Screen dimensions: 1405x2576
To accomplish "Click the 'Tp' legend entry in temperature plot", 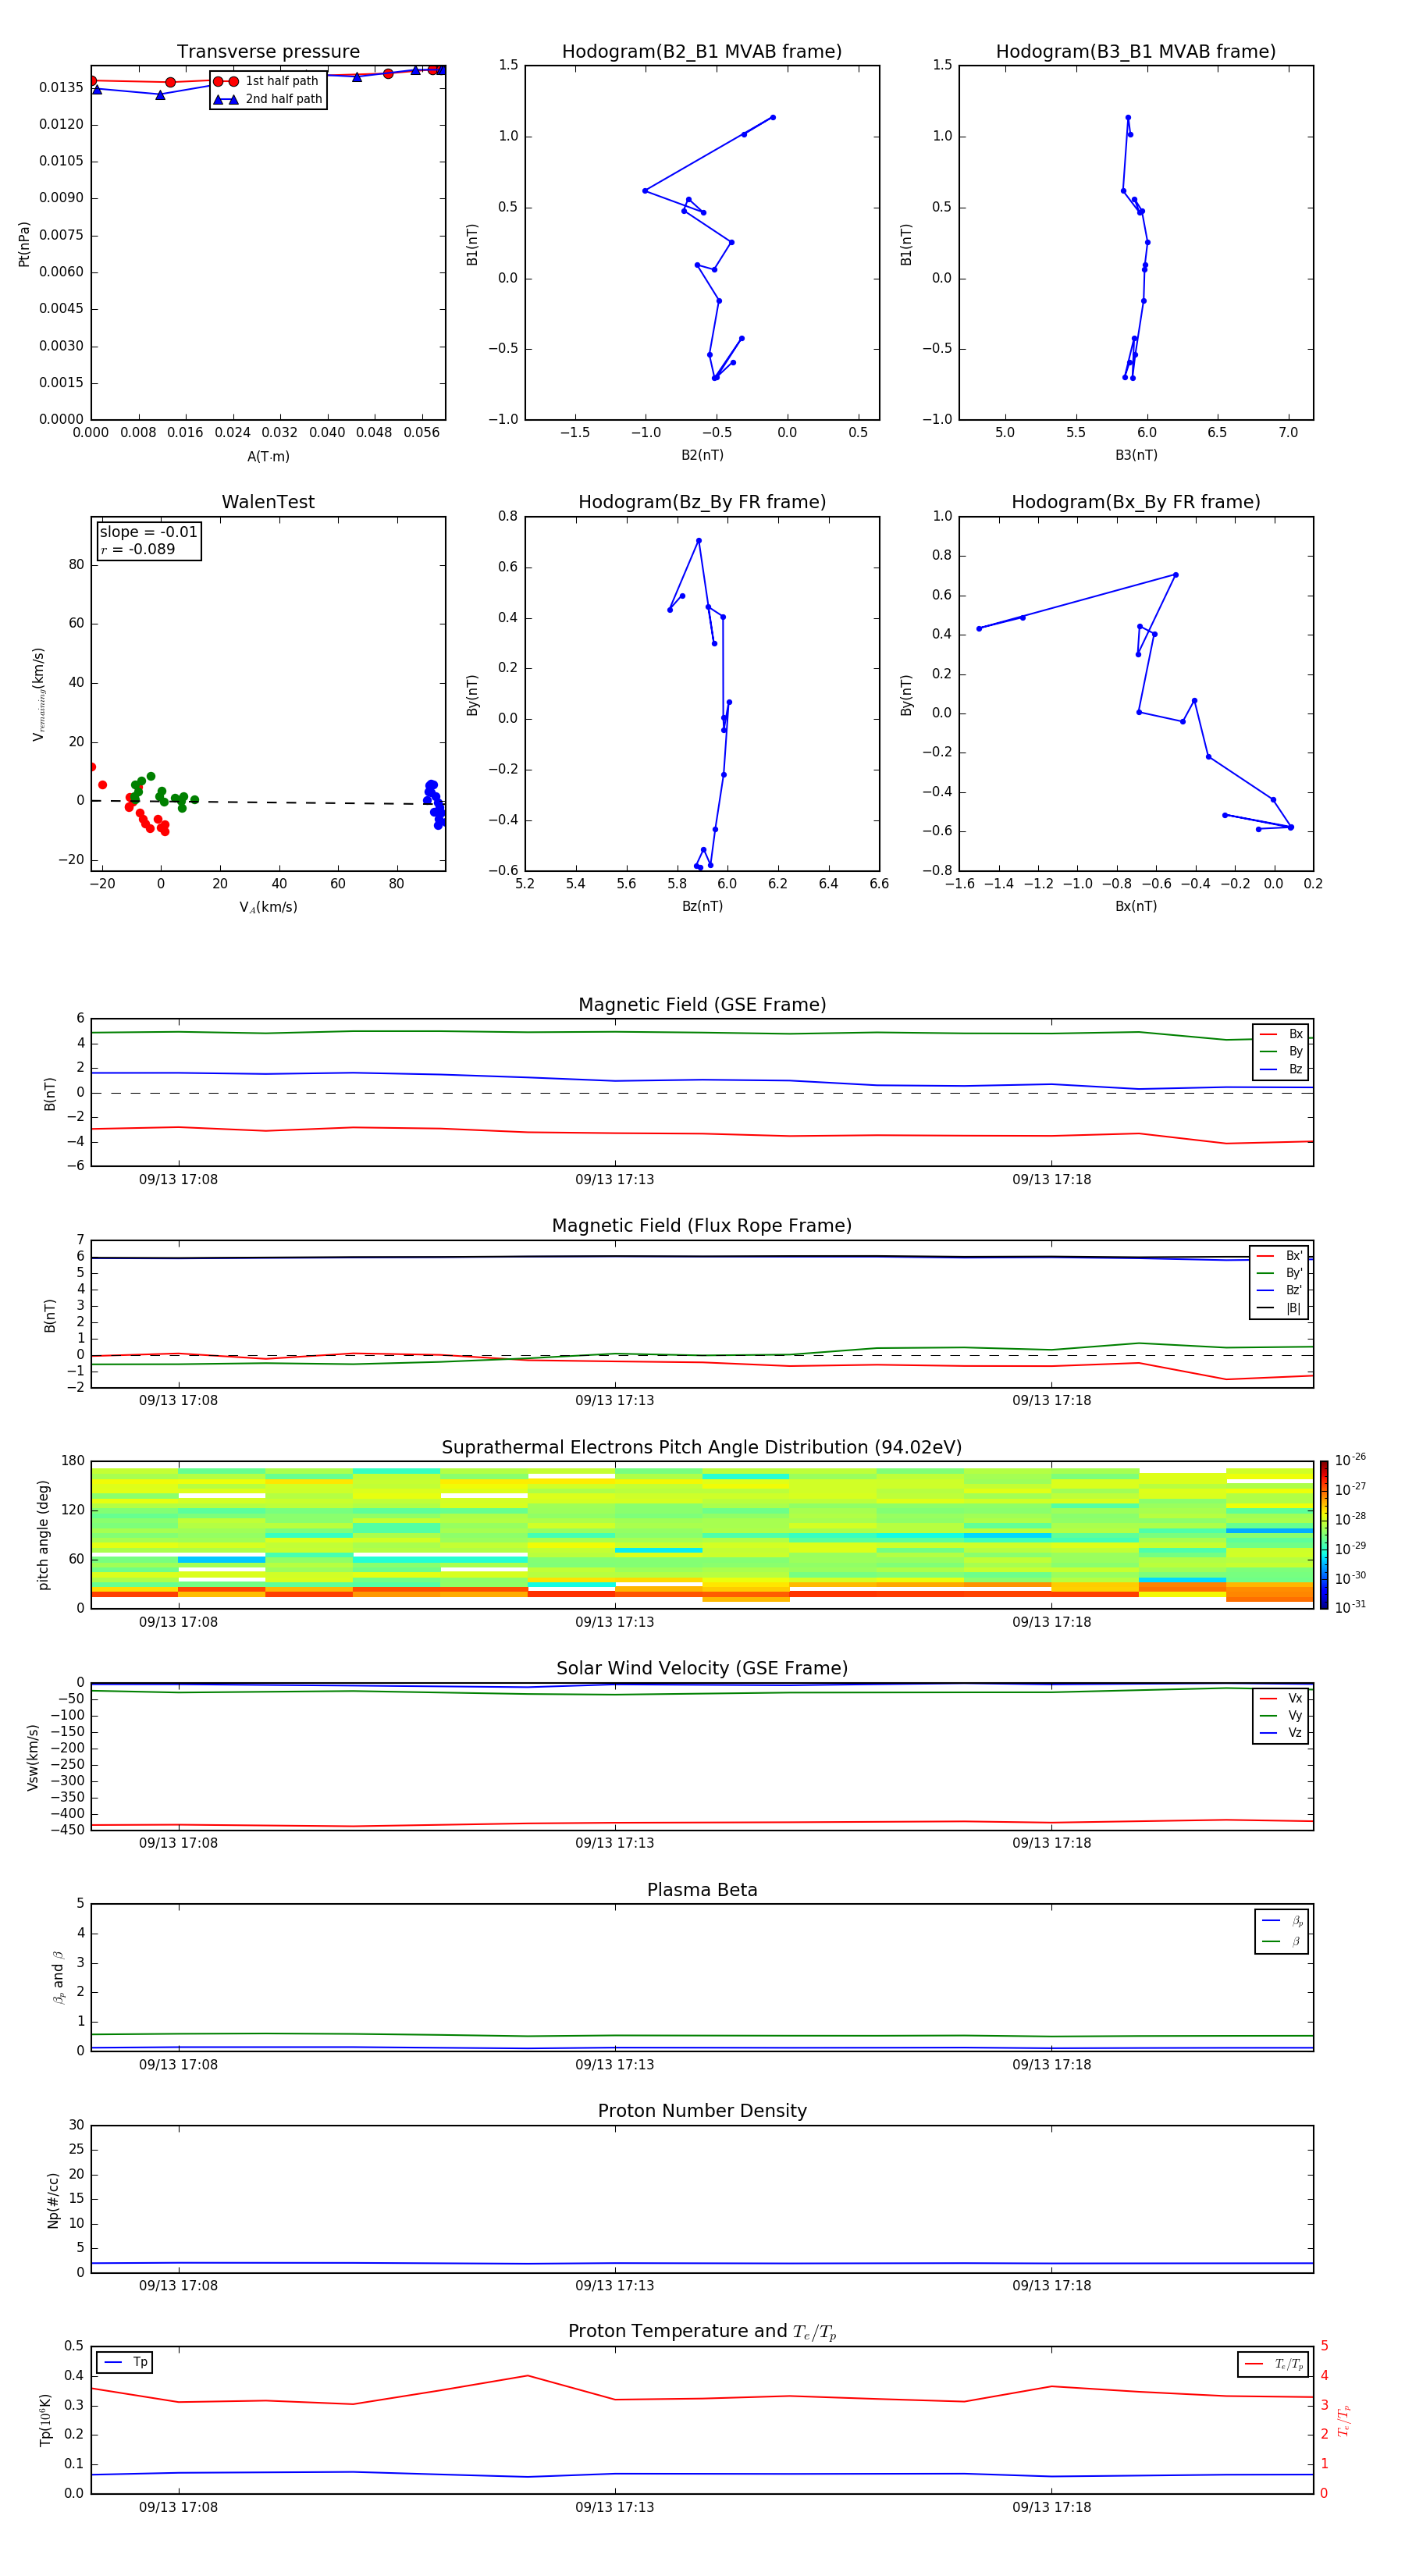I will point(125,2362).
